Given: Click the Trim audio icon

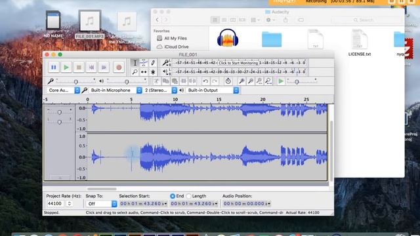Looking at the screenshot, I should (184, 81).
